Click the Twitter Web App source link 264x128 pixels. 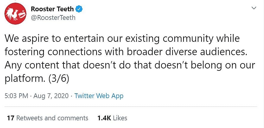(x=99, y=96)
